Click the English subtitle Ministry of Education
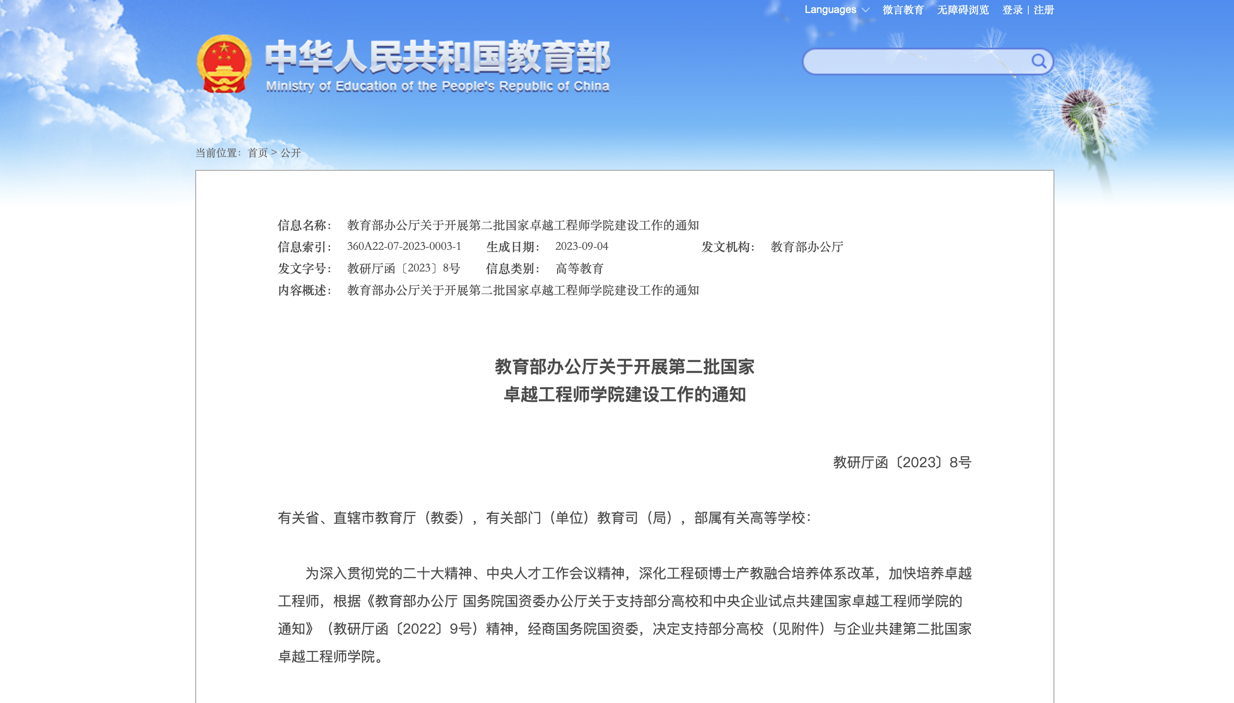The image size is (1234, 703). coord(437,86)
